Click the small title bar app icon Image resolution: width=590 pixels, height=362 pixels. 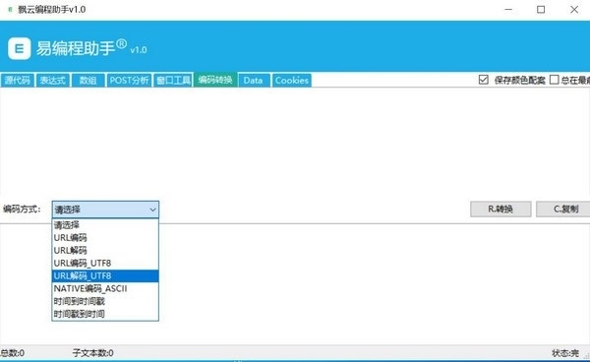[x=10, y=9]
